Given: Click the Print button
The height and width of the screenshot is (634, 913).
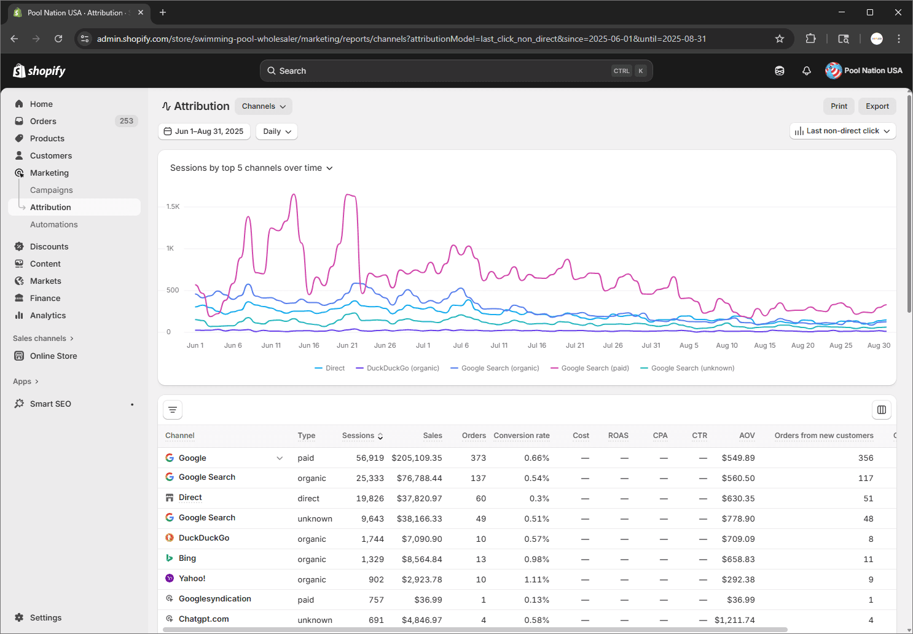Looking at the screenshot, I should pyautogui.click(x=839, y=106).
